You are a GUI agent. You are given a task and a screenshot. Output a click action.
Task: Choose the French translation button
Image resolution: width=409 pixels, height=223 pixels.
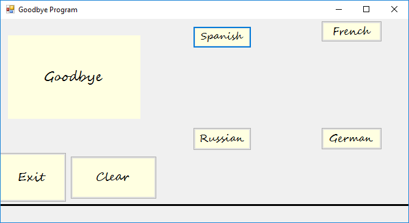click(352, 32)
